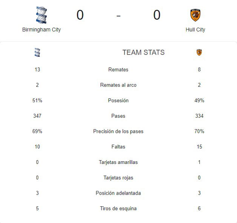Select the Remates stat label
Viewport: 237px width, 223px height.
tap(118, 70)
